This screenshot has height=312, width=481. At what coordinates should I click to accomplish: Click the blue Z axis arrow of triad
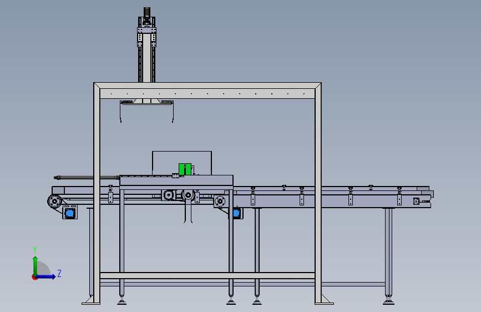pyautogui.click(x=46, y=276)
